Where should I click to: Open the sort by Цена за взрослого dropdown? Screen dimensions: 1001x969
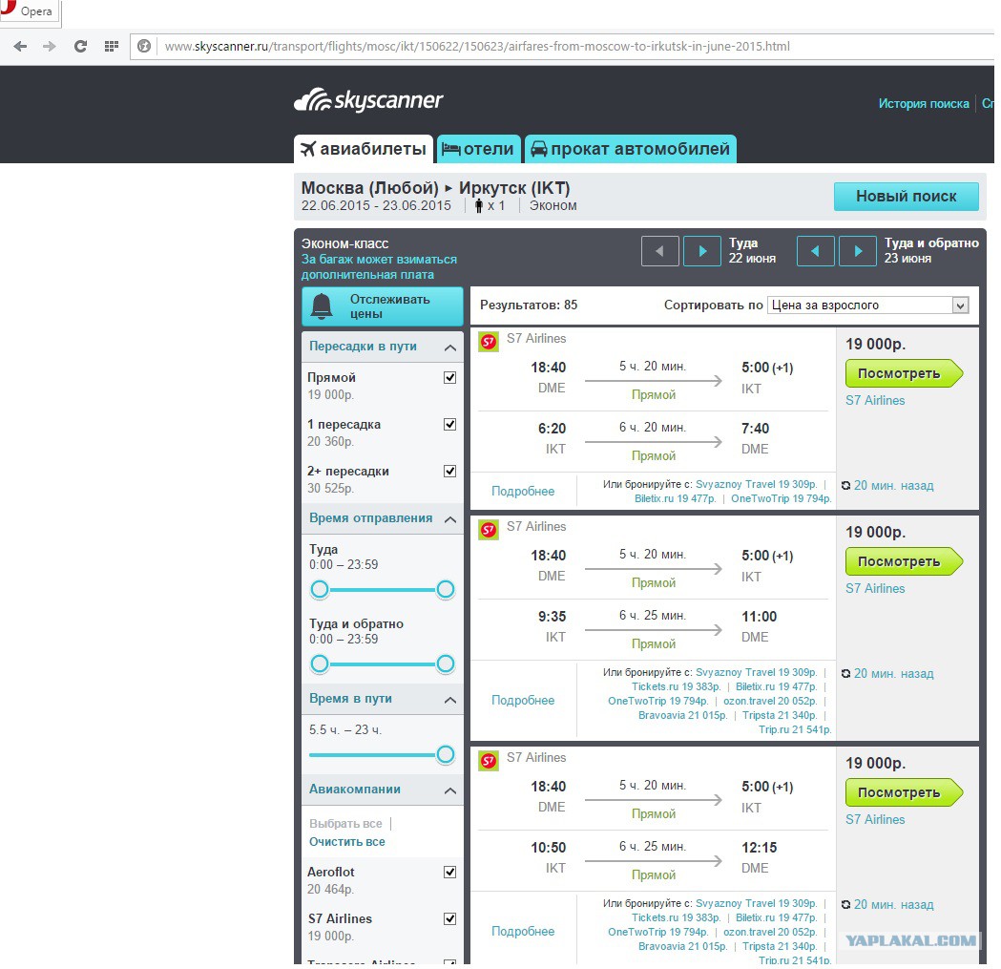868,305
